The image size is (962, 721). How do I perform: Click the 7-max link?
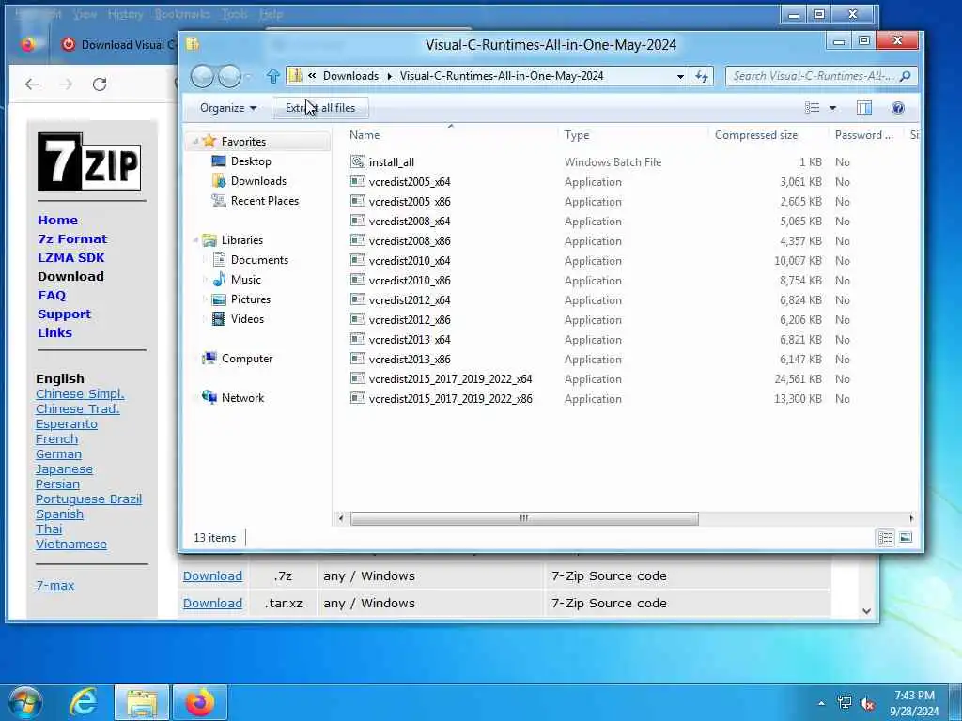click(54, 586)
